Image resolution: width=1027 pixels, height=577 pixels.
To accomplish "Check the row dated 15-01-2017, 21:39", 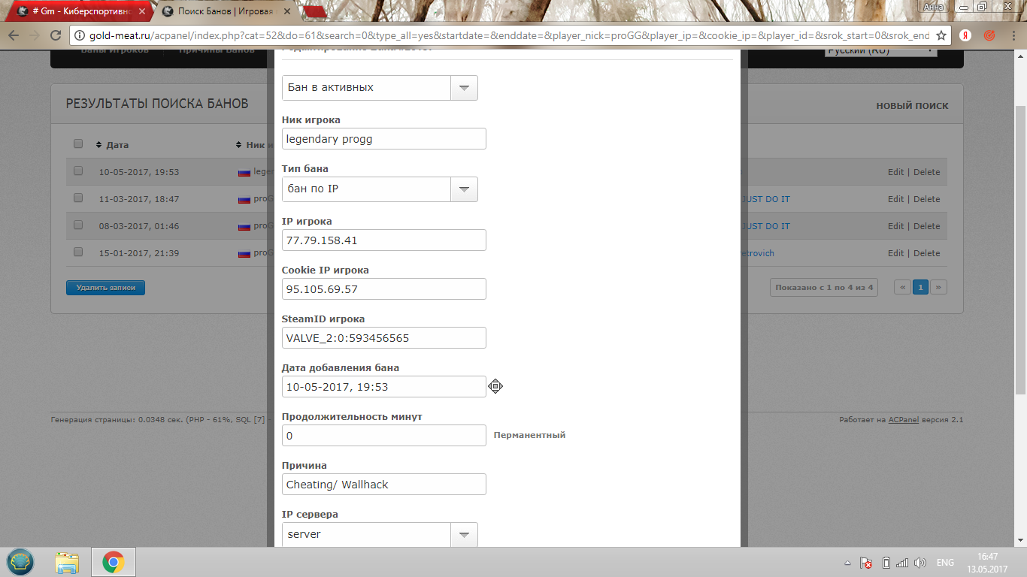I will (78, 252).
